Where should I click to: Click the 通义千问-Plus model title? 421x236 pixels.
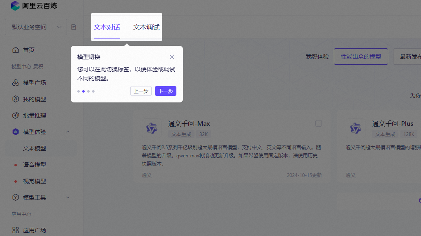tap(393, 124)
